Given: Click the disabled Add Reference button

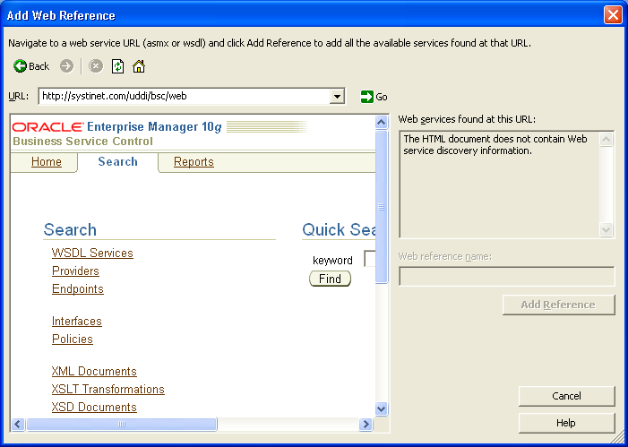Looking at the screenshot, I should pyautogui.click(x=558, y=305).
